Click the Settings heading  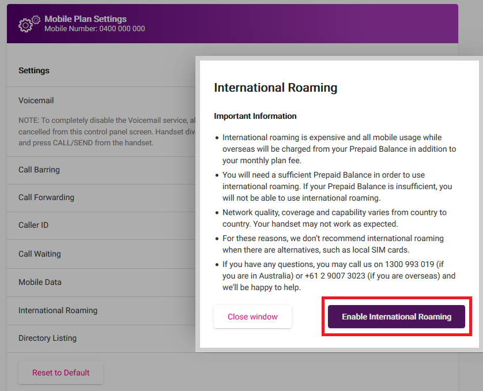coord(33,70)
